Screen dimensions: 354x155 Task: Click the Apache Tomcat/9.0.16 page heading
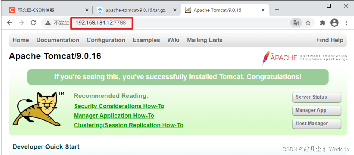click(55, 56)
